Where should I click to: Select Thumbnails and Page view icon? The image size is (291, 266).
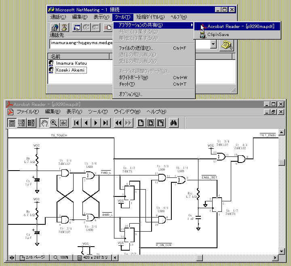click(31, 123)
